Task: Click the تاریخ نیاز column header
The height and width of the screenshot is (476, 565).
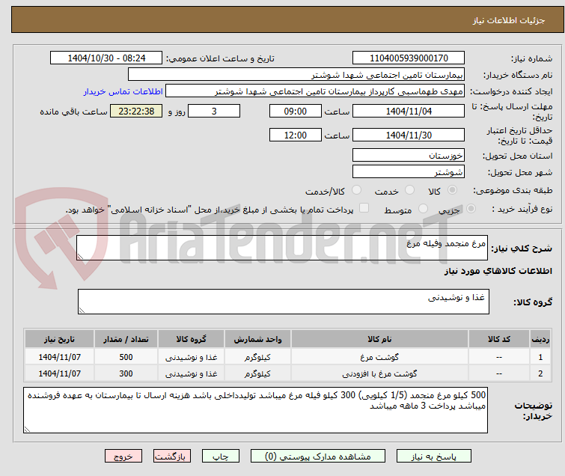Action: click(59, 339)
